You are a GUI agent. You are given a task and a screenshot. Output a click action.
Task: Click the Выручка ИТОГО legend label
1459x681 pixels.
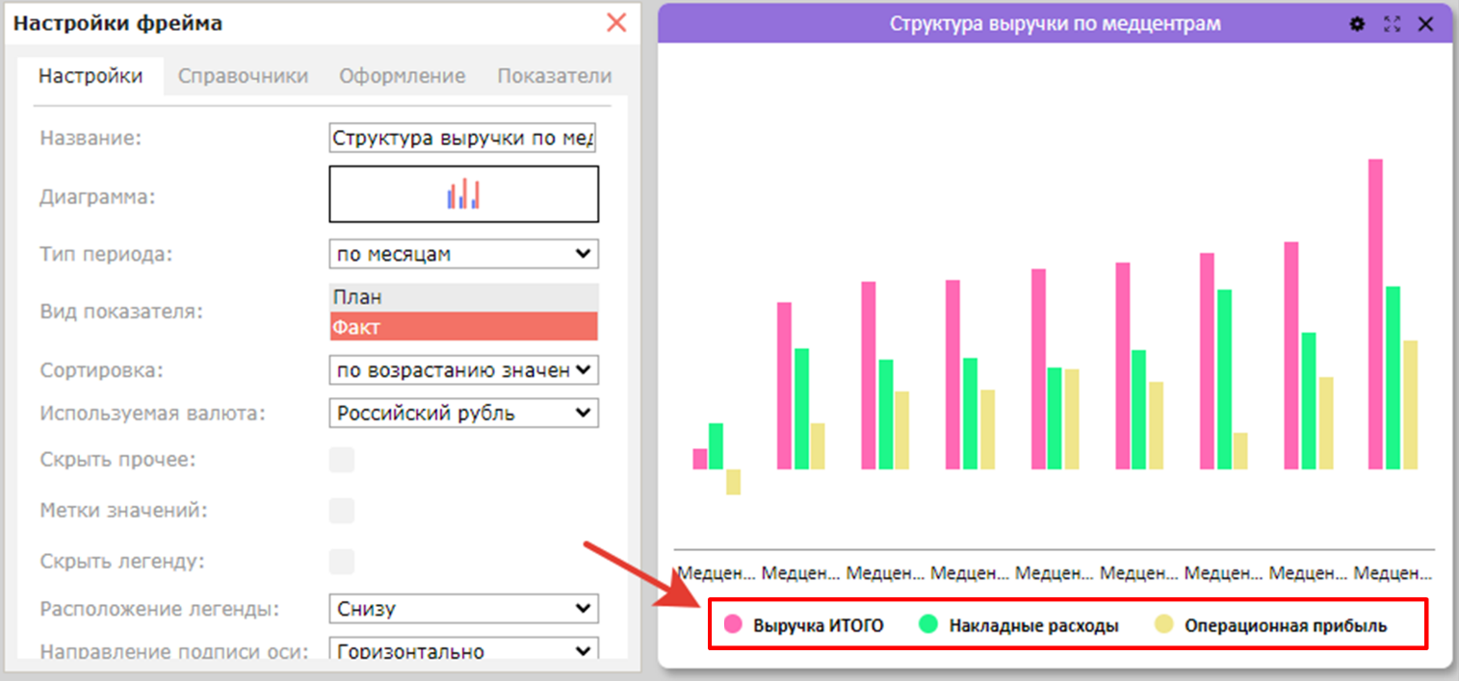coord(818,626)
